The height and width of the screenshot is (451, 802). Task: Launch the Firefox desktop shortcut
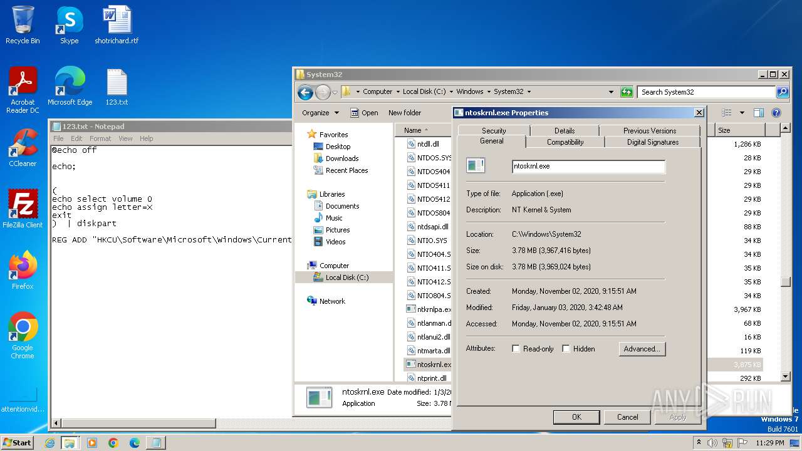(x=23, y=271)
